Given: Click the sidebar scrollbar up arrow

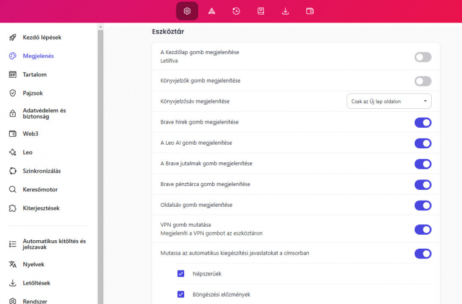Looking at the screenshot, I should click(x=100, y=27).
